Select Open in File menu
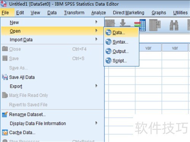The image size is (190, 142). click(52, 31)
